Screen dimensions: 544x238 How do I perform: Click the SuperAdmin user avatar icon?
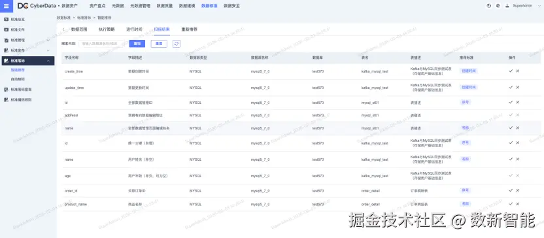pyautogui.click(x=507, y=5)
